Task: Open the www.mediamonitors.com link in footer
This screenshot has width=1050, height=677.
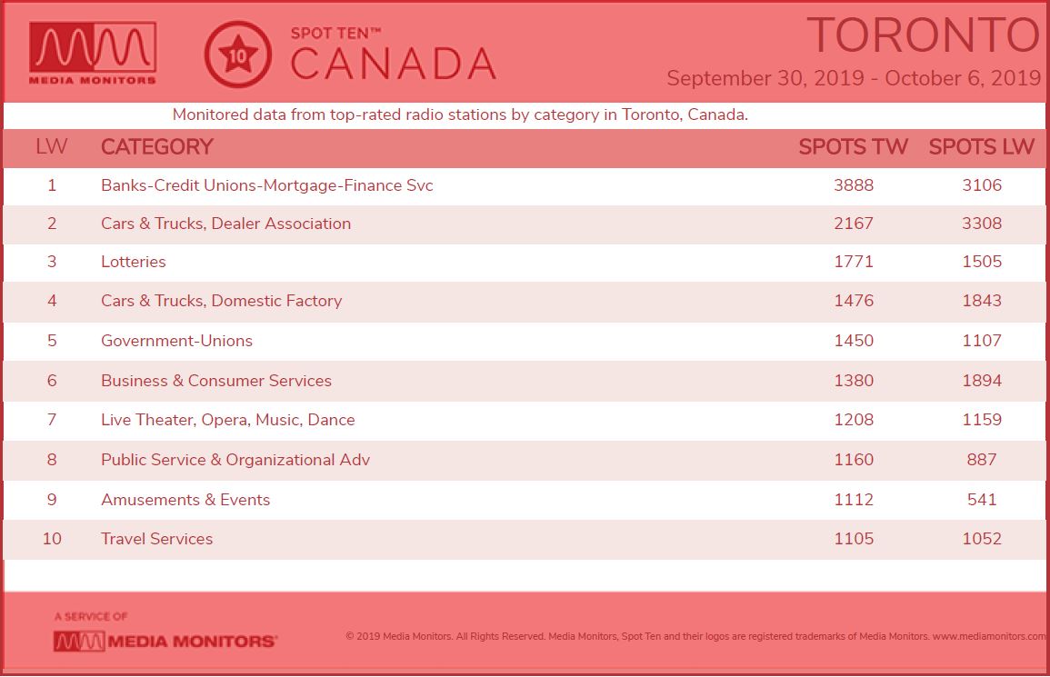Action: tap(989, 636)
